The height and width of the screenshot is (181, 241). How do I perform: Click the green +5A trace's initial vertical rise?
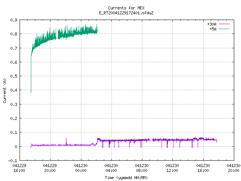pyautogui.click(x=31, y=74)
